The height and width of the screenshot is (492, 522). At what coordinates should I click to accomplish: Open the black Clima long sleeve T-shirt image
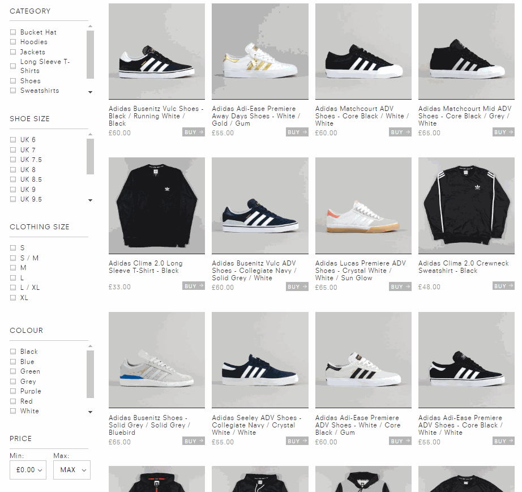pyautogui.click(x=157, y=206)
